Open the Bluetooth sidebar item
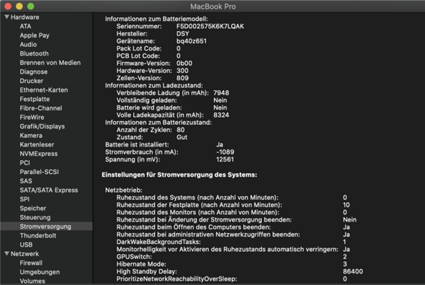 pyautogui.click(x=34, y=53)
